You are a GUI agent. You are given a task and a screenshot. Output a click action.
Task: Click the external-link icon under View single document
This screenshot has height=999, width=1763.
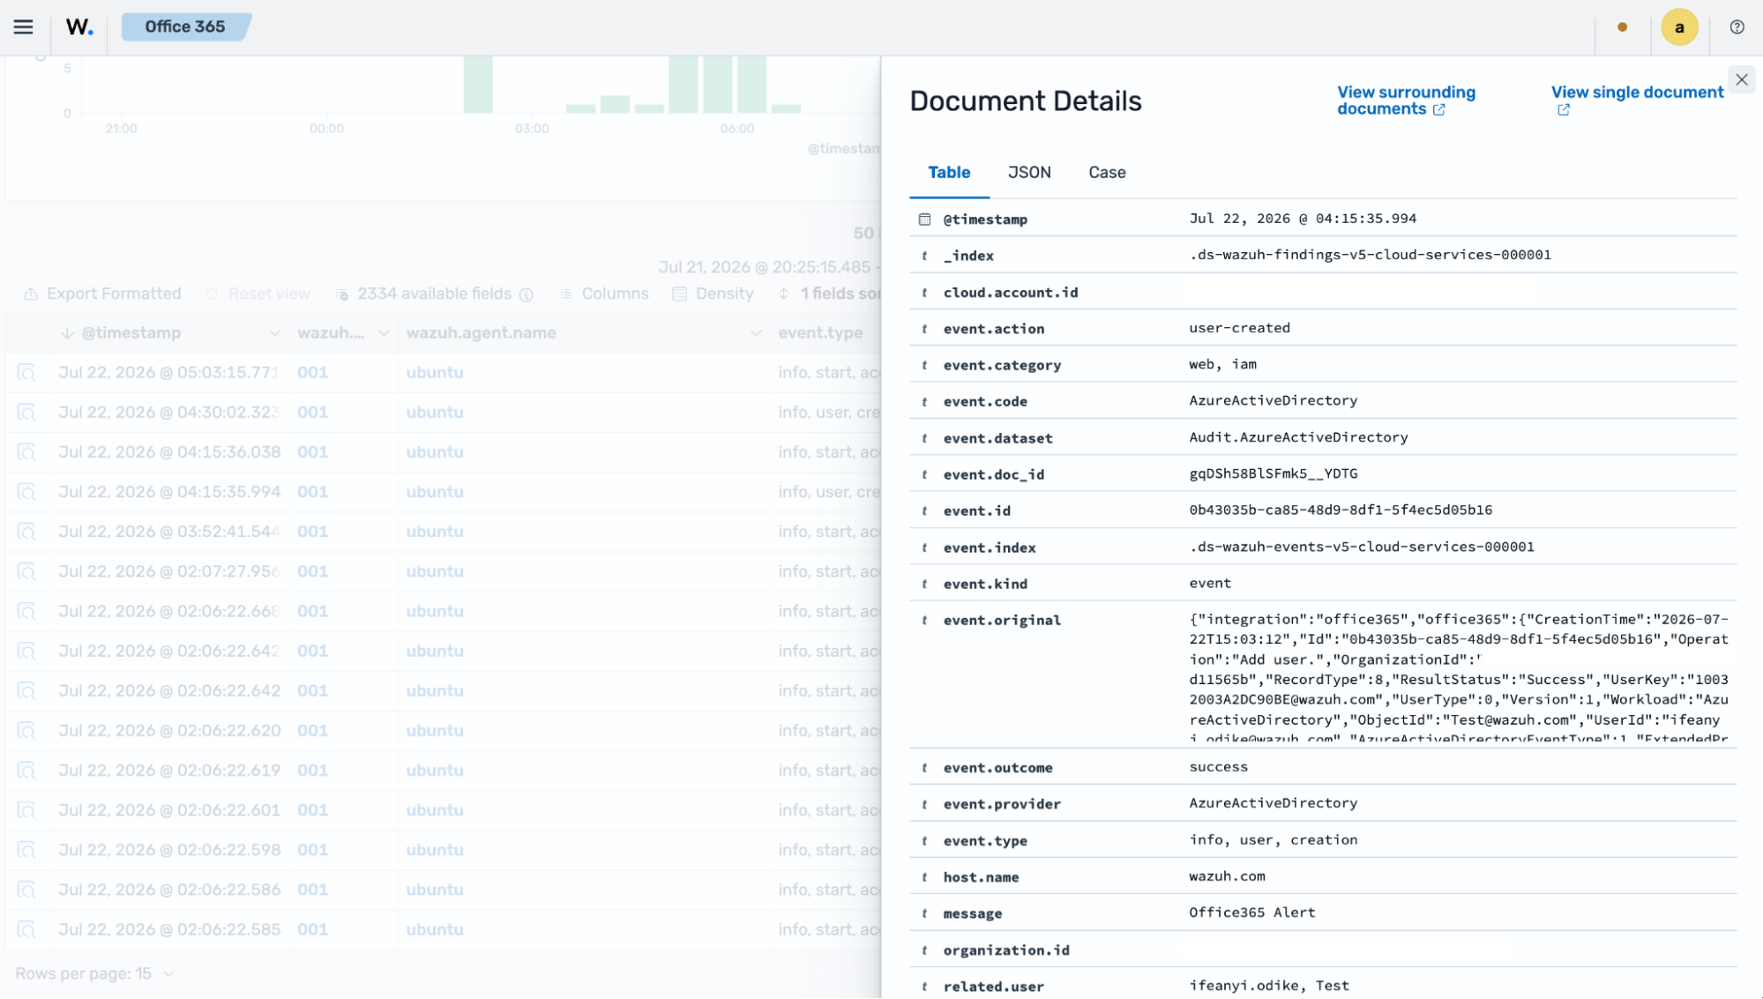point(1563,110)
